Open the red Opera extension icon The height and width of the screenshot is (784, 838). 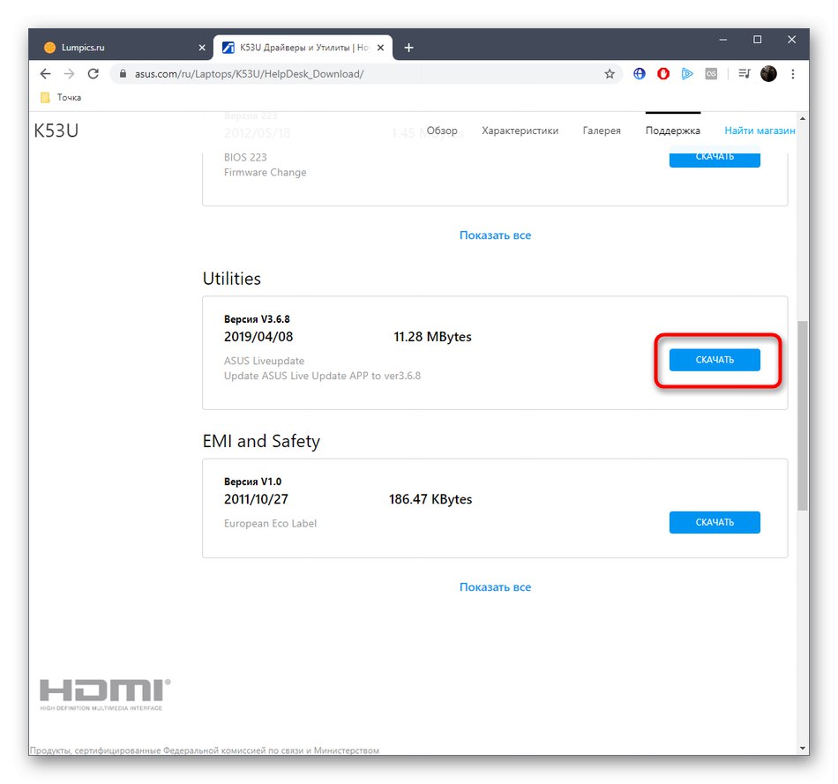click(663, 74)
